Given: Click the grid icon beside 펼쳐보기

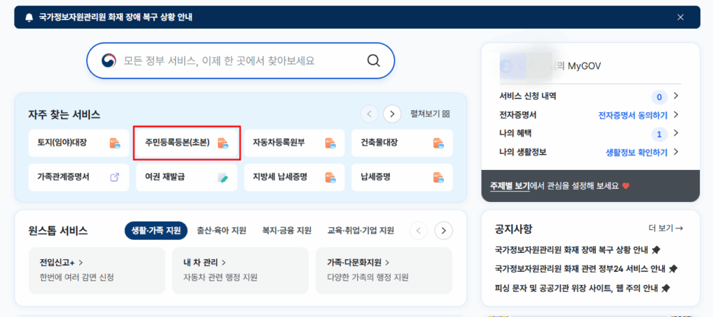Looking at the screenshot, I should click(446, 114).
